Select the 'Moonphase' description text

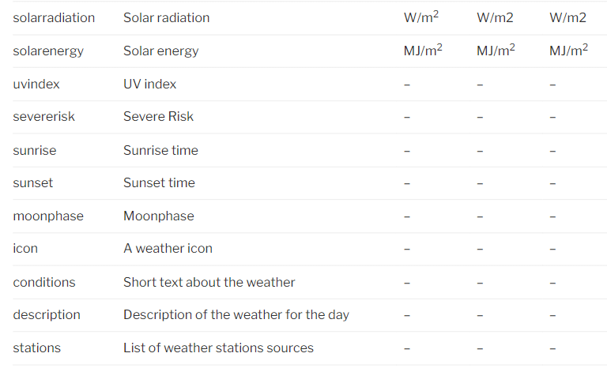point(158,216)
